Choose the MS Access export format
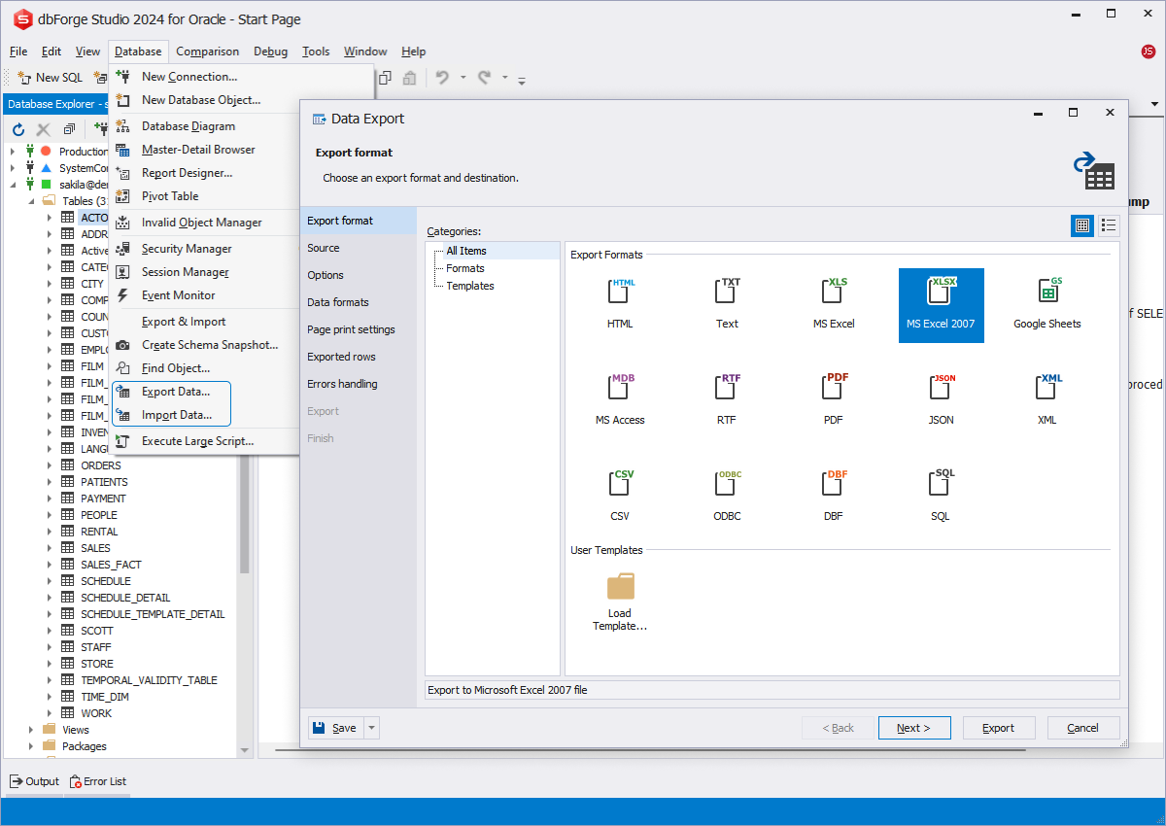 pos(620,389)
